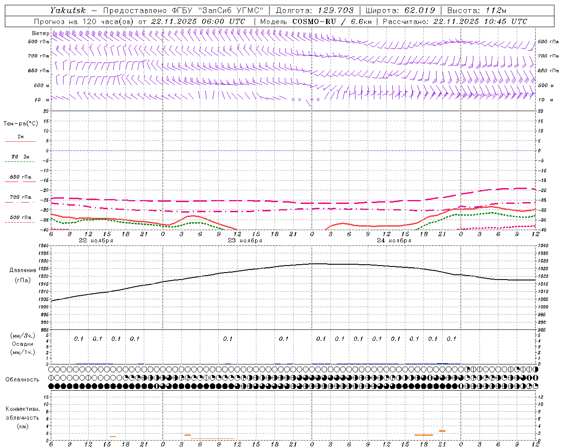Click the 'Осадки' precipitation panel label
561x448 pixels.
(x=23, y=344)
